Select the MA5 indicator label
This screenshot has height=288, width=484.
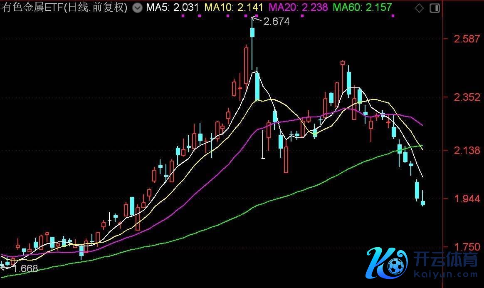pyautogui.click(x=172, y=7)
